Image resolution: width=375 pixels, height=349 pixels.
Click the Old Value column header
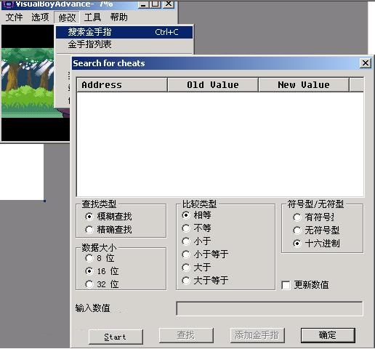coord(213,85)
